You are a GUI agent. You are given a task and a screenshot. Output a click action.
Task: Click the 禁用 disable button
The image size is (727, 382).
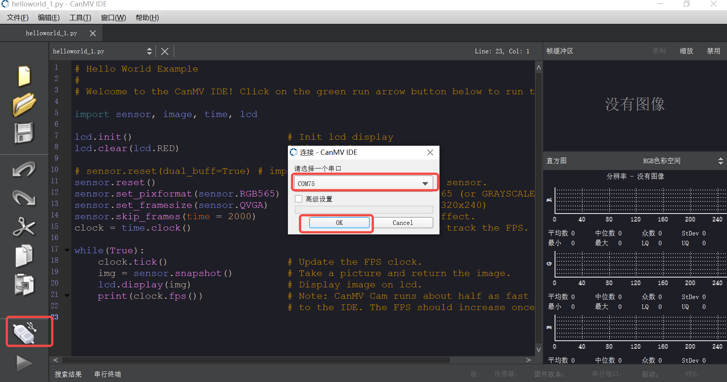click(x=713, y=51)
